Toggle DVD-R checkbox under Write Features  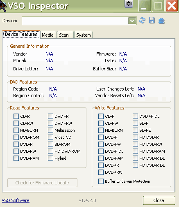point(101,137)
